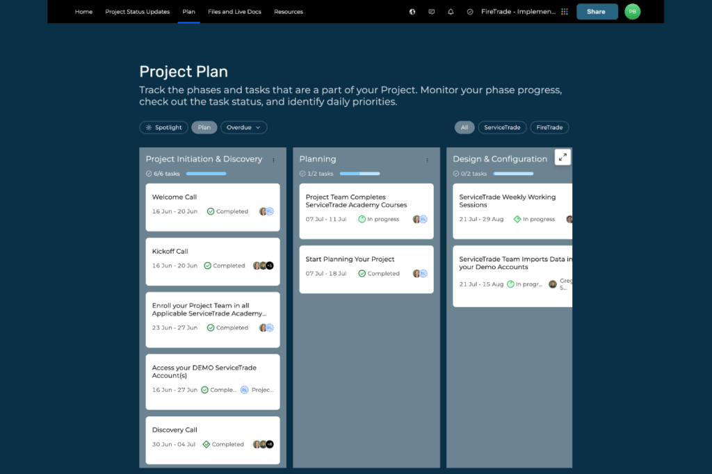The image size is (712, 474).
Task: Click the truncated Project text on Account(s) card
Action: pyautogui.click(x=262, y=390)
